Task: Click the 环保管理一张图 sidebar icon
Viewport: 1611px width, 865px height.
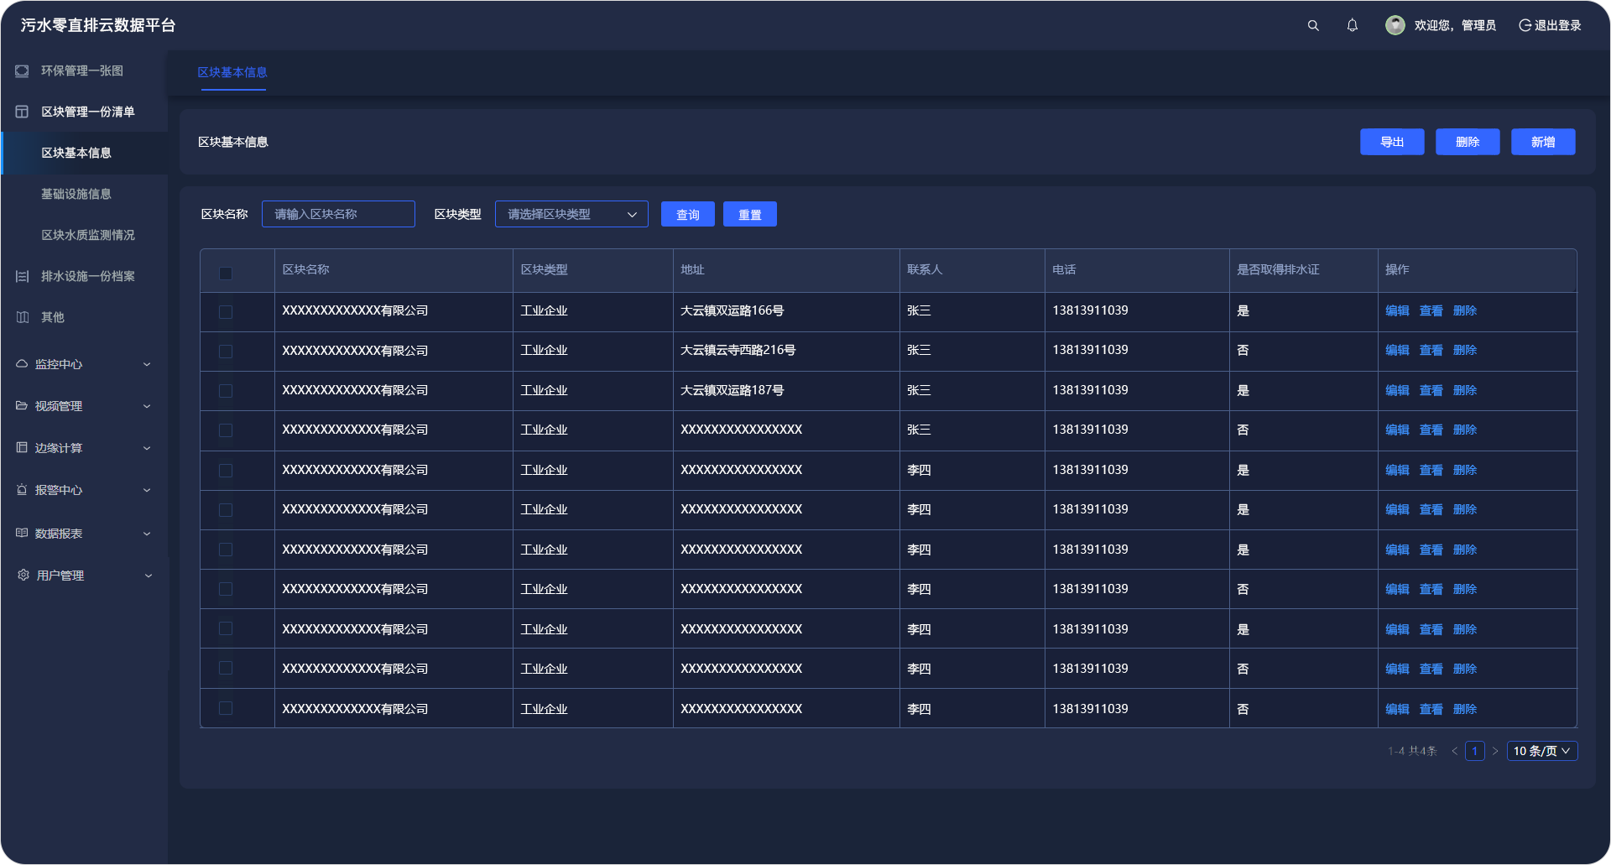Action: pyautogui.click(x=22, y=71)
